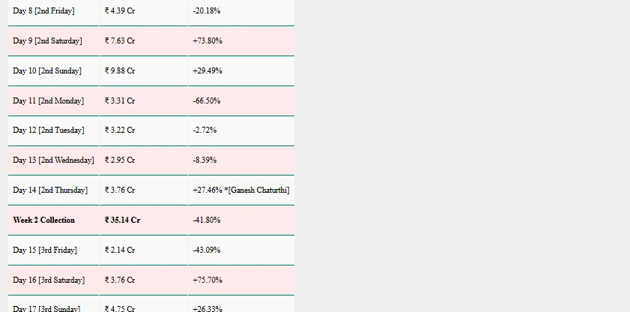Select the -66.50% drop value
Screen dimensions: 630x312
(x=207, y=100)
